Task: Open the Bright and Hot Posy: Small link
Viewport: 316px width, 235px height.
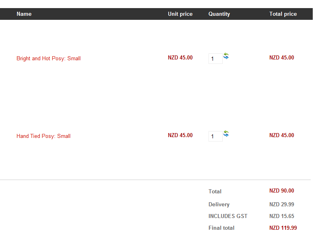Action: pos(49,58)
